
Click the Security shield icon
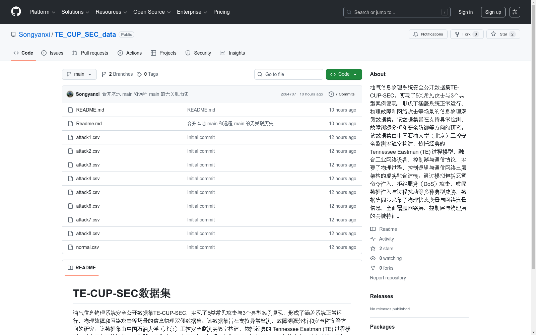(188, 53)
